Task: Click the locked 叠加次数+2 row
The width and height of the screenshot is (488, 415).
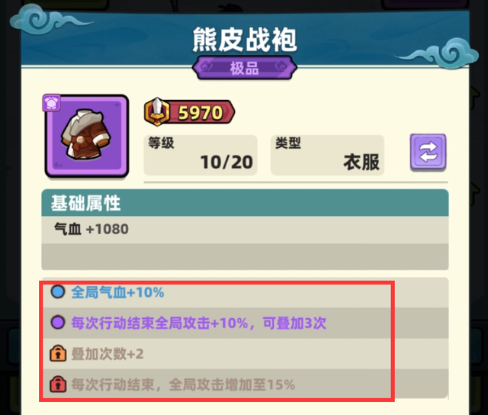Action: coord(245,354)
